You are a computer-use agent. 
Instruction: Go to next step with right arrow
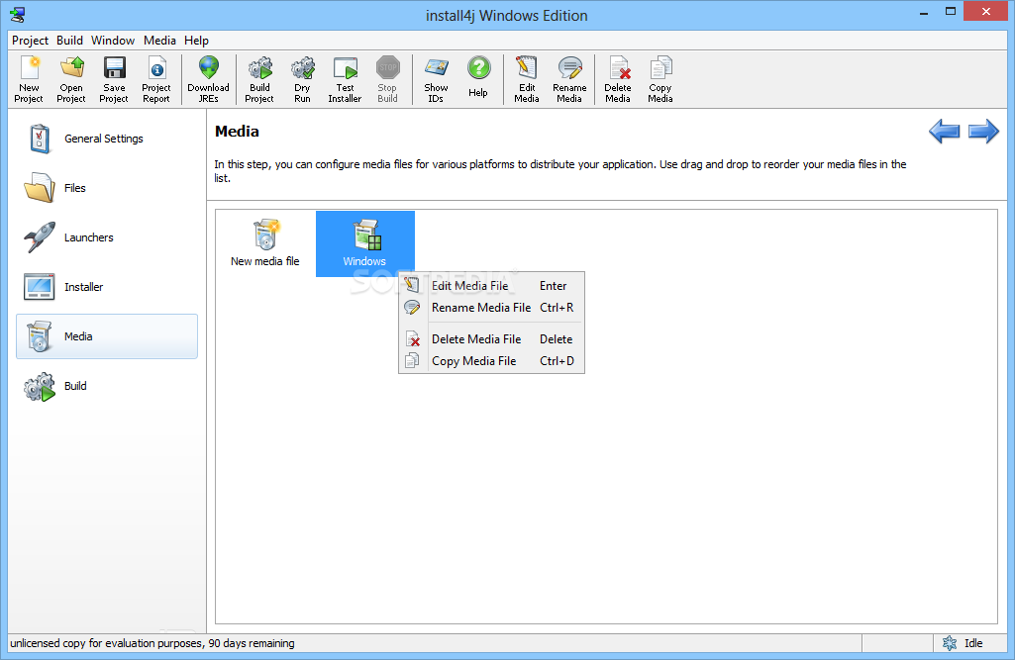click(984, 132)
